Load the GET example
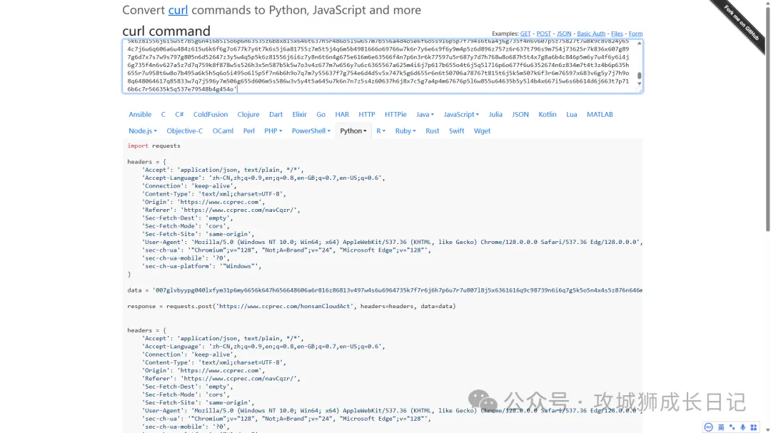Screen dimensions: 771x433 point(525,34)
